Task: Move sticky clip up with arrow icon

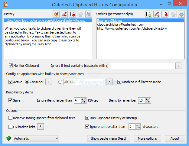Action: tap(173, 14)
